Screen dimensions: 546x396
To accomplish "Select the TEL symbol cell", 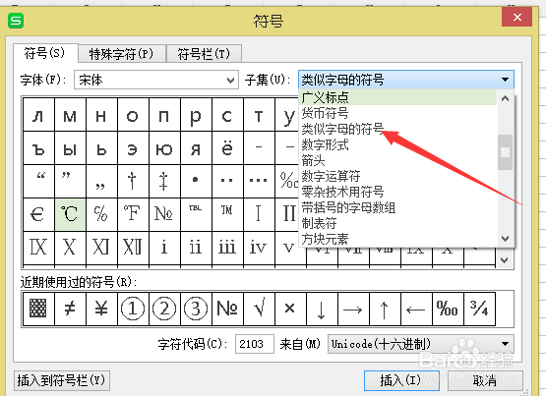I will point(196,214).
